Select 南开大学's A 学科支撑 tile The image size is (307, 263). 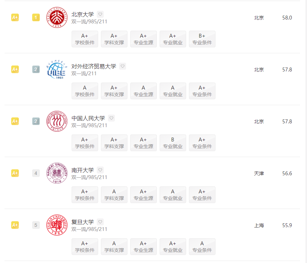click(114, 195)
